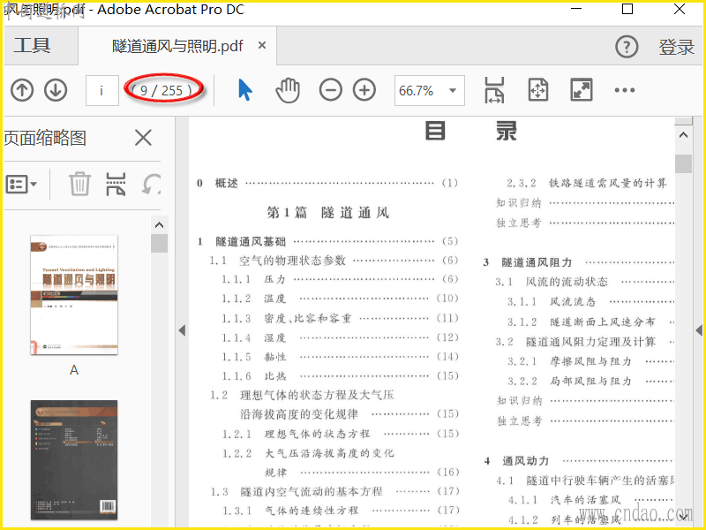
Task: Enter full screen view mode
Action: point(582,90)
